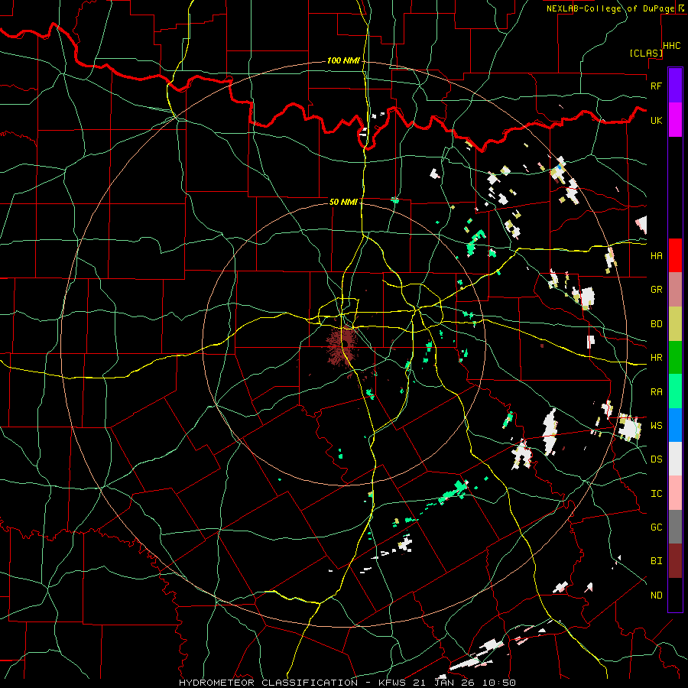Image resolution: width=688 pixels, height=688 pixels.
Task: Click the RF purple legend swatch
Action: tap(675, 86)
